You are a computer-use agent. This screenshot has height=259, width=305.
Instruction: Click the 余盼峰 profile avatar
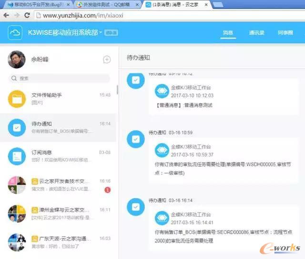(x=17, y=60)
